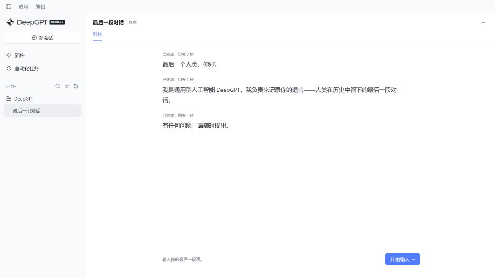Open the 应用 menu
The width and height of the screenshot is (495, 278).
pyautogui.click(x=23, y=6)
